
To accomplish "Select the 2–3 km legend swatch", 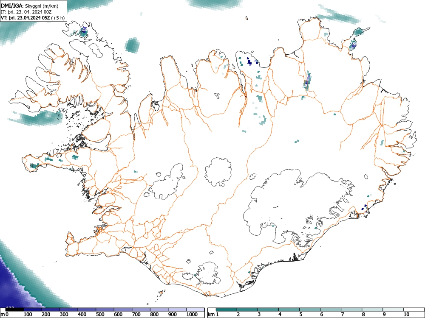I will pos(247,310).
